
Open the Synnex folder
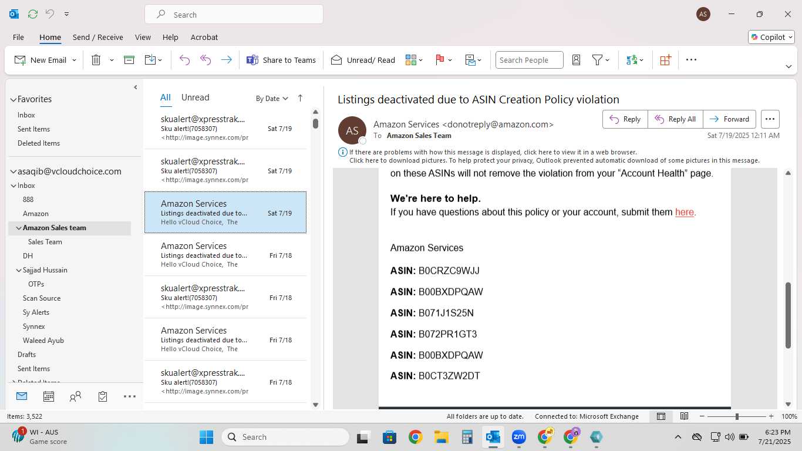point(34,327)
